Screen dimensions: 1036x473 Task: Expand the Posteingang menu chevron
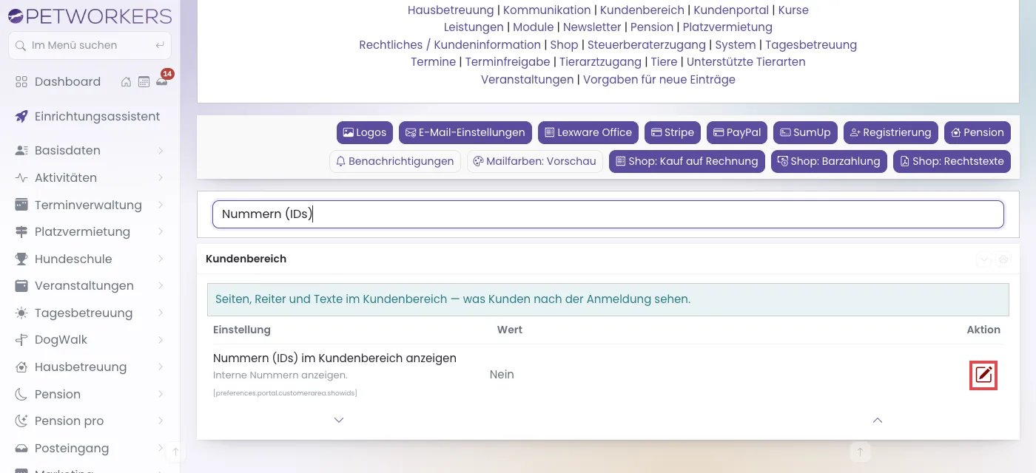point(161,448)
